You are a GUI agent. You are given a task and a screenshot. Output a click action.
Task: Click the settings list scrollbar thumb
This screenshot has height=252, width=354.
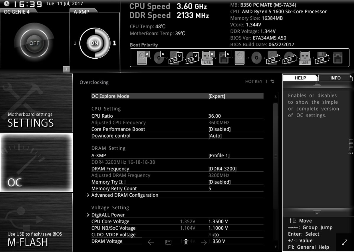(275, 156)
